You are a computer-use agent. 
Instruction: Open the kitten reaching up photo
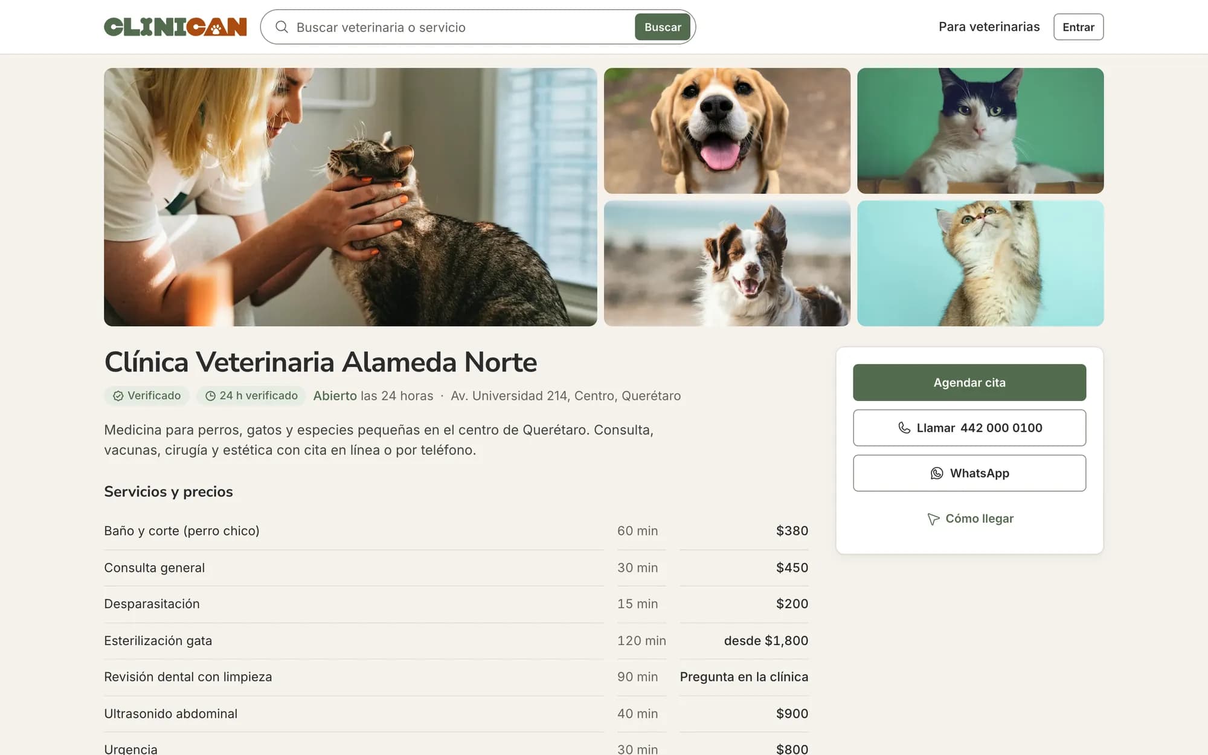(x=980, y=263)
